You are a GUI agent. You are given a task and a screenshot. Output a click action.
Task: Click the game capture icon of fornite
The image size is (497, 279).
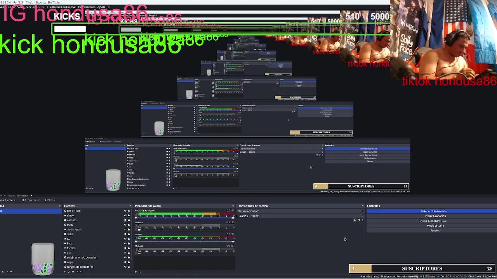[x=65, y=248]
